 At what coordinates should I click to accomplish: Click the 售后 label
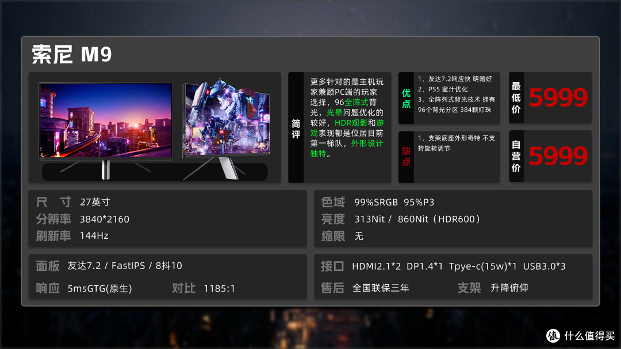click(x=333, y=288)
